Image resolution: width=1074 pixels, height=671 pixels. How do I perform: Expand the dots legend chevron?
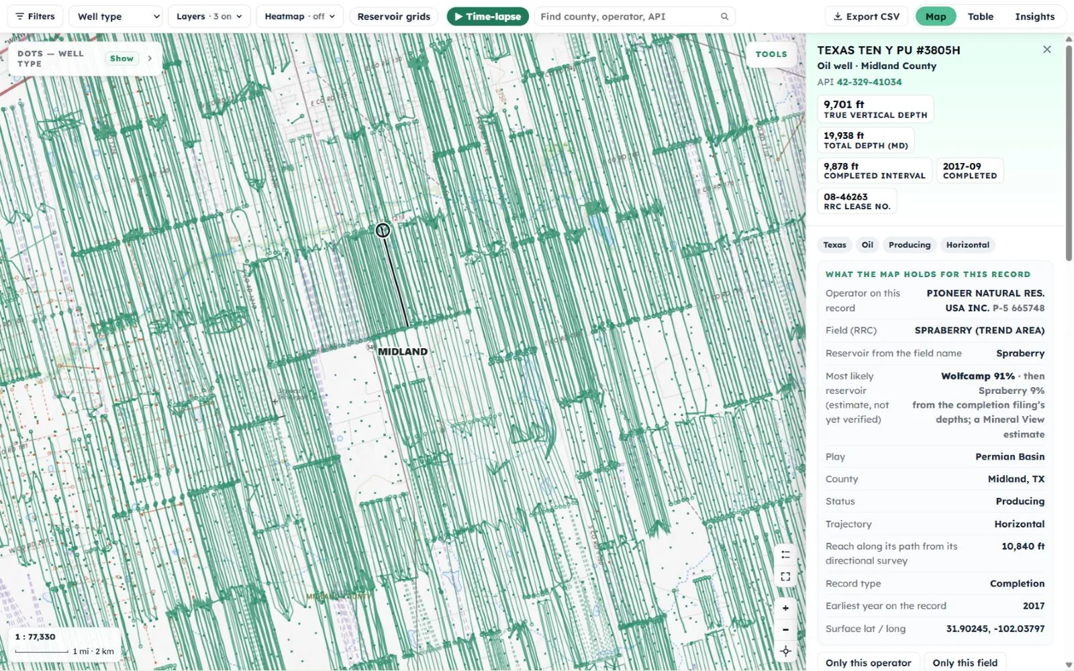pos(150,58)
